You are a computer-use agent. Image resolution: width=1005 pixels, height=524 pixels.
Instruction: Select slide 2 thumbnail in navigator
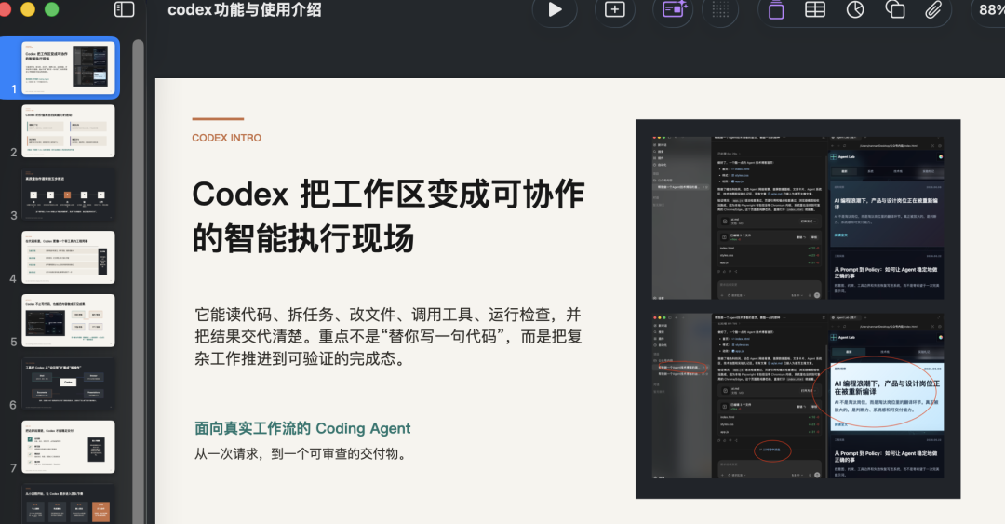(69, 131)
